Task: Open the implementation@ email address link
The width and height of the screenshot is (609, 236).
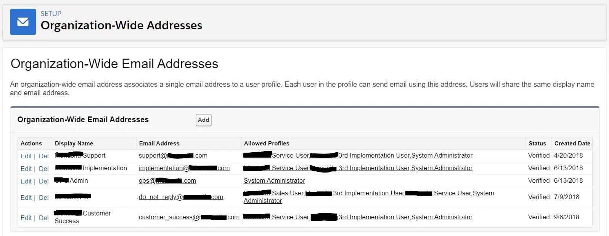Action: pos(184,168)
